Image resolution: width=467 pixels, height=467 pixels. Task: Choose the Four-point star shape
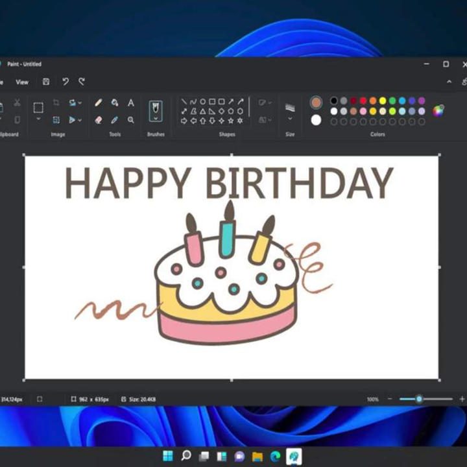click(x=221, y=121)
